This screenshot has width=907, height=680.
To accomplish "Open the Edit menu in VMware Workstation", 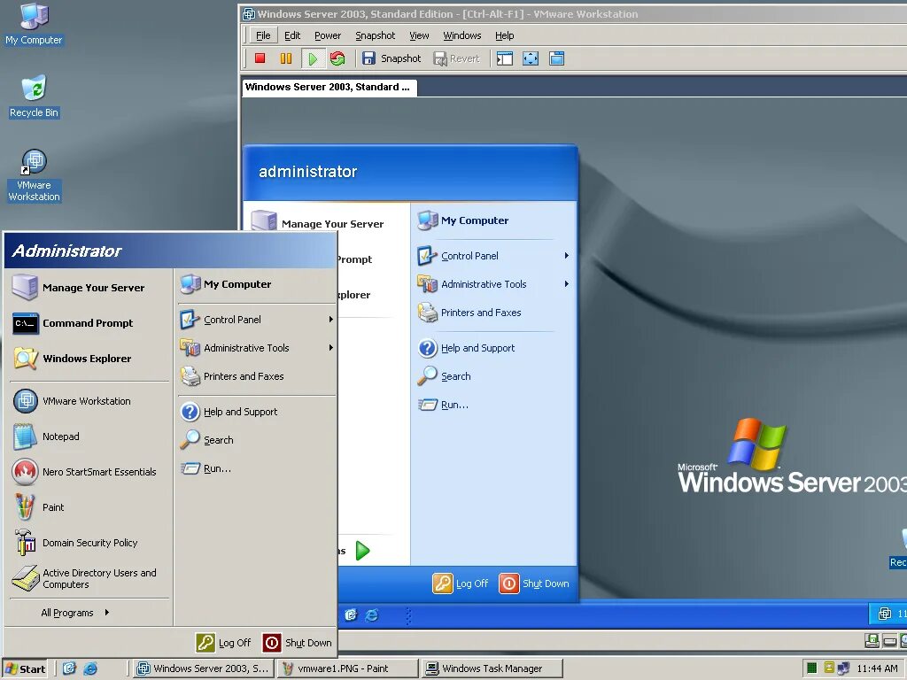I will [292, 35].
